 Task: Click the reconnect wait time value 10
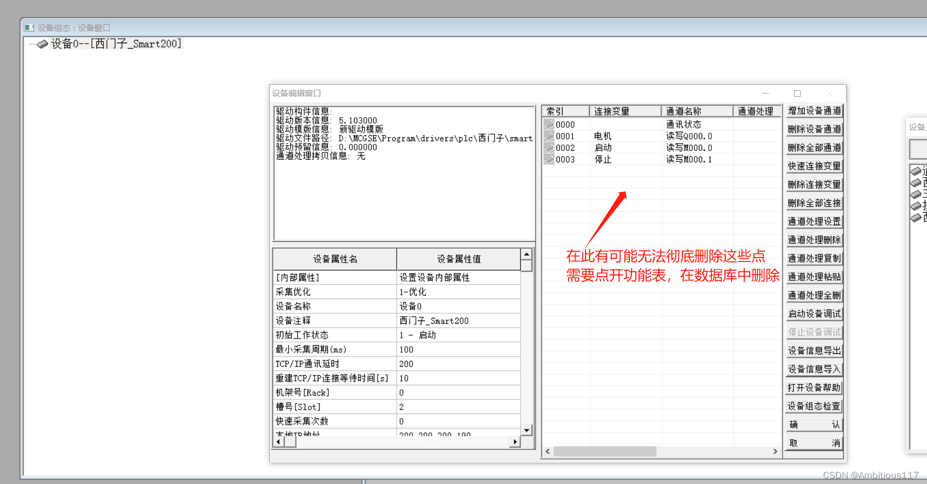pos(459,378)
